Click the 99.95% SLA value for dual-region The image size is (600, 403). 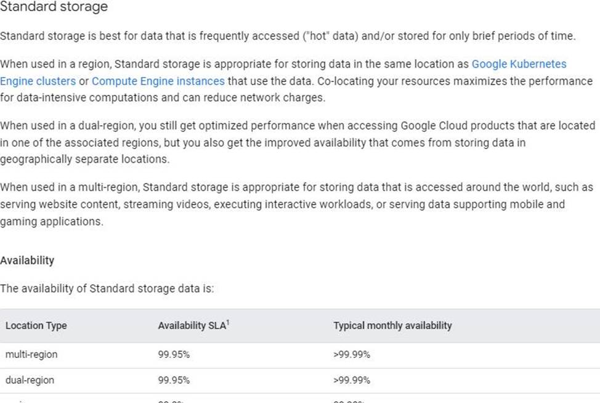174,381
